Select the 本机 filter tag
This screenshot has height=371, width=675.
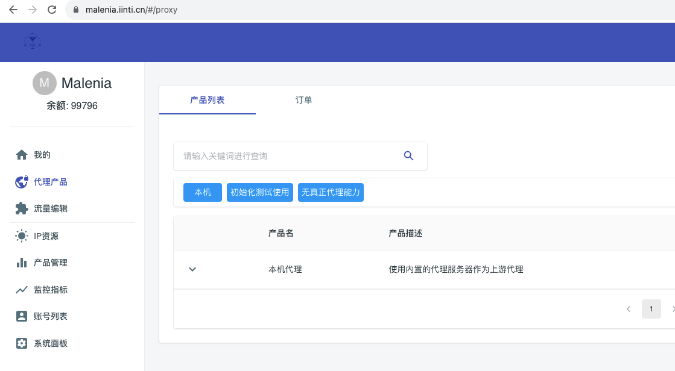click(x=202, y=192)
